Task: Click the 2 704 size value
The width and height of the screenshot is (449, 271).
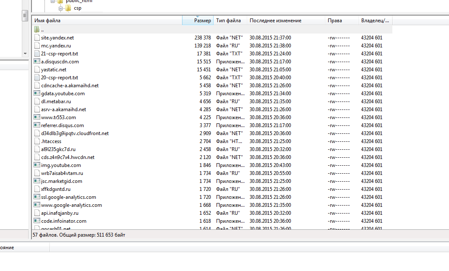Action: pos(205,141)
